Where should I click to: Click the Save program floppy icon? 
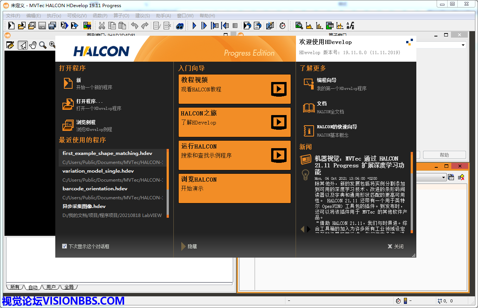coord(42,26)
